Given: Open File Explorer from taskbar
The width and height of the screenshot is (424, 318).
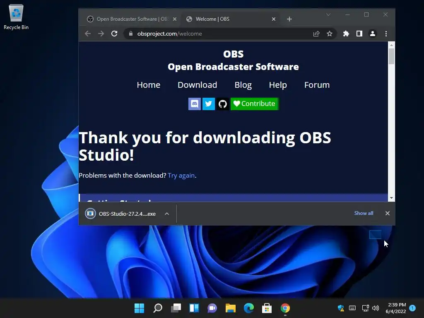Looking at the screenshot, I should pyautogui.click(x=230, y=308).
